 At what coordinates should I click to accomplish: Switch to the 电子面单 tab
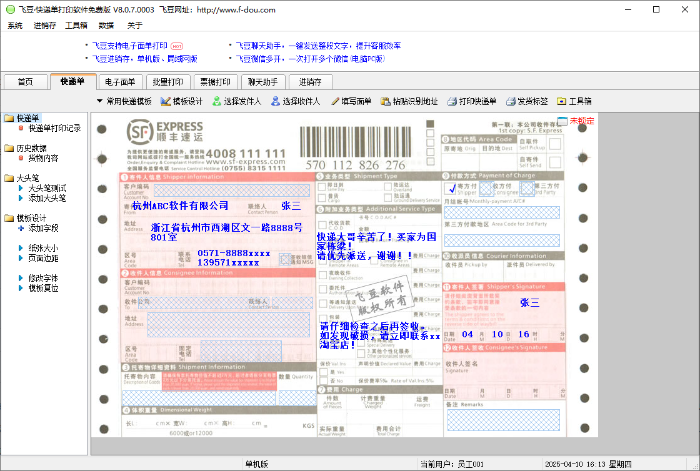point(120,82)
